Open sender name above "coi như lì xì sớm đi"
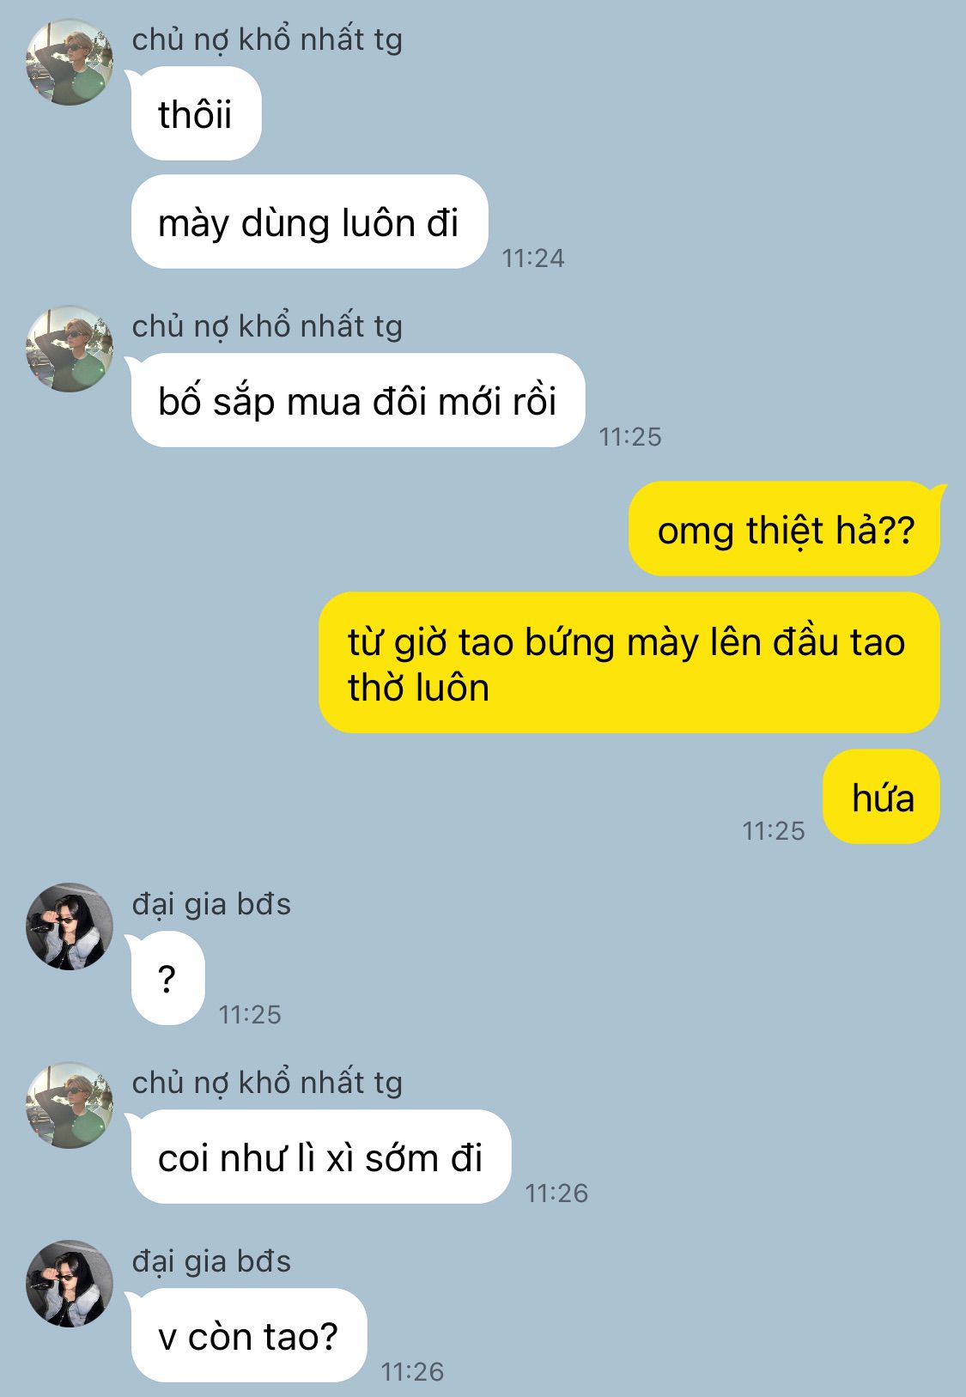966x1397 pixels. click(267, 1083)
